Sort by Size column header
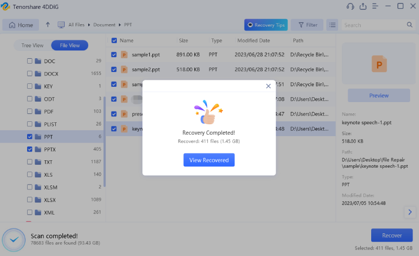This screenshot has height=256, width=419. click(183, 40)
